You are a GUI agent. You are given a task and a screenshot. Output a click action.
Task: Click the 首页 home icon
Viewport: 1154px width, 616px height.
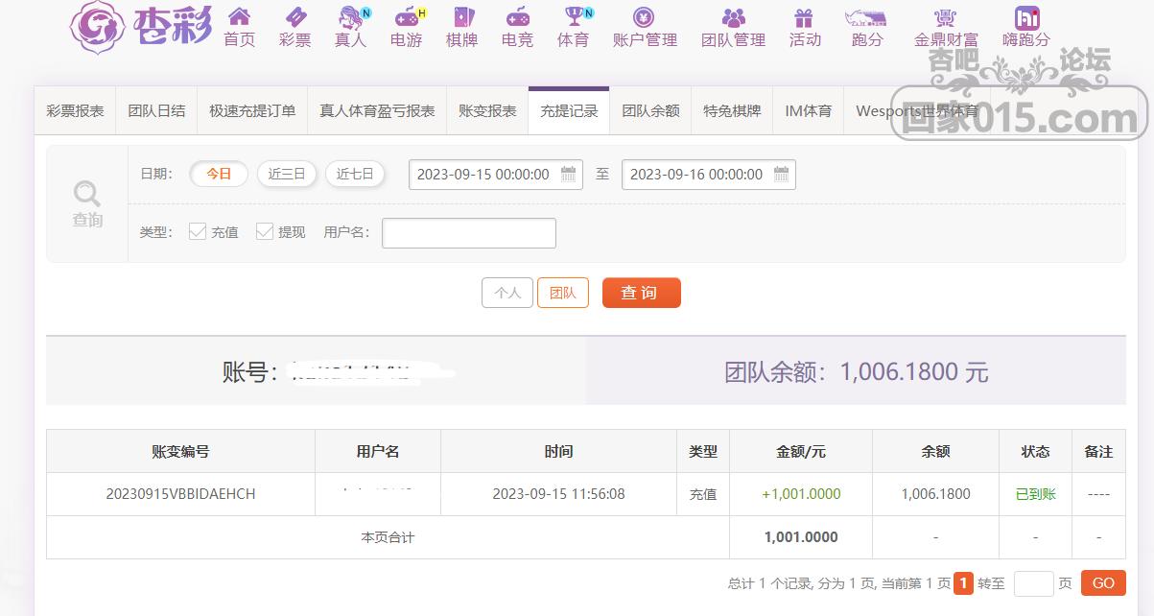coord(239,18)
